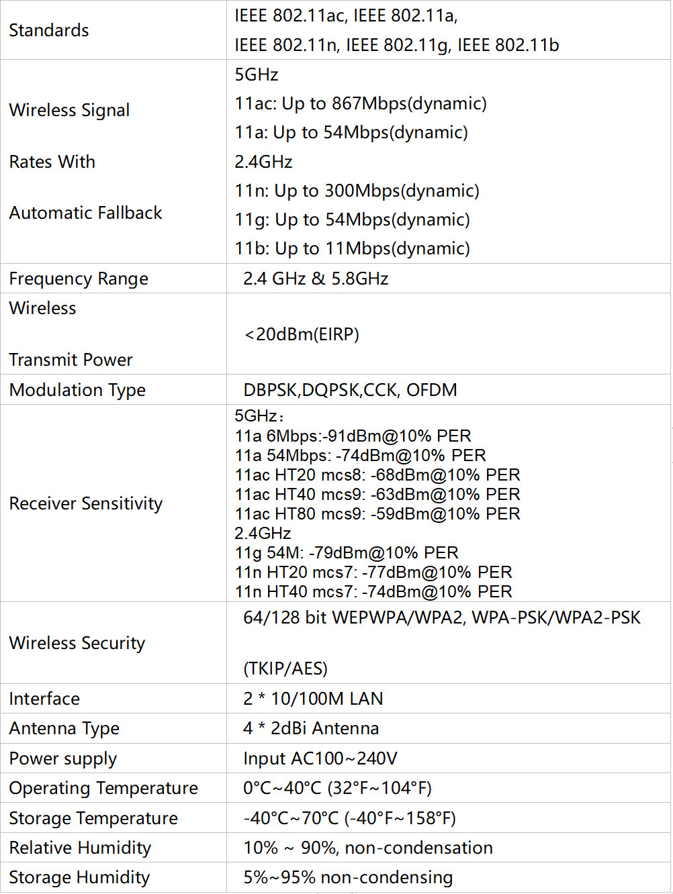The height and width of the screenshot is (894, 673).
Task: Click the <20dBm(EIRP) value
Action: (302, 334)
